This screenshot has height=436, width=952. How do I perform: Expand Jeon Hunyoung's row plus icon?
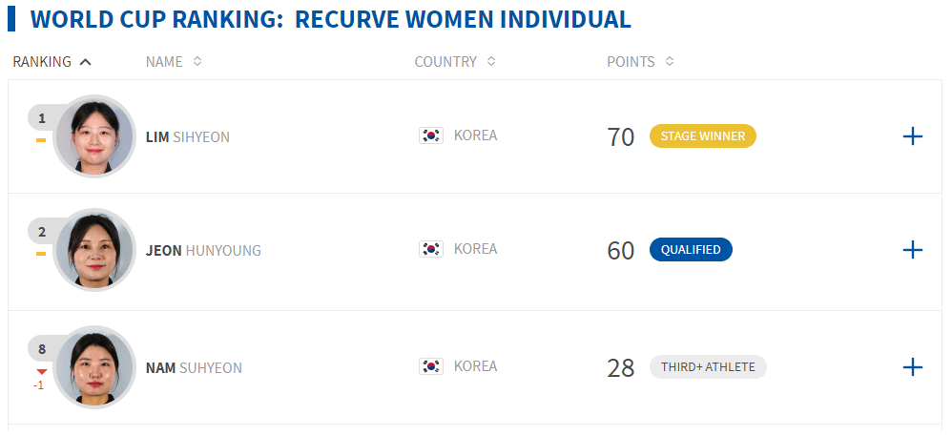point(913,250)
